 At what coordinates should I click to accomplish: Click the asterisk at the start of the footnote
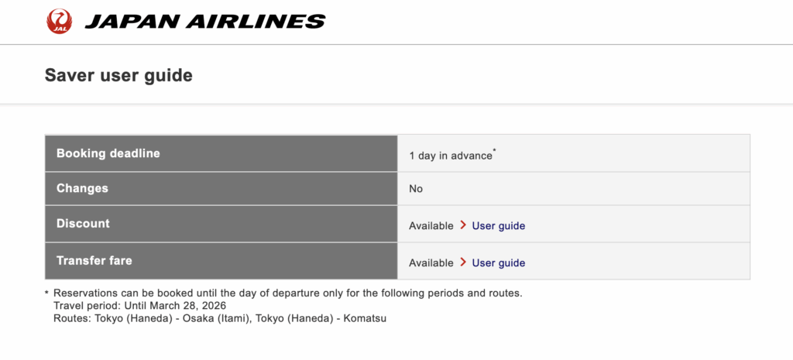[x=46, y=293]
